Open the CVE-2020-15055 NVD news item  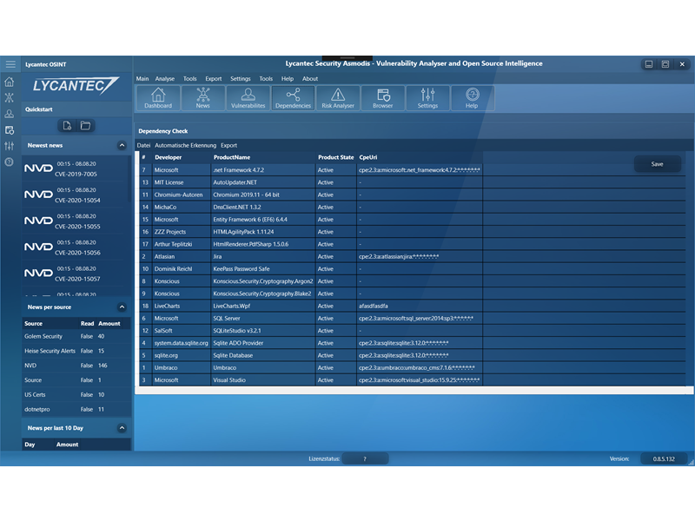click(x=76, y=221)
